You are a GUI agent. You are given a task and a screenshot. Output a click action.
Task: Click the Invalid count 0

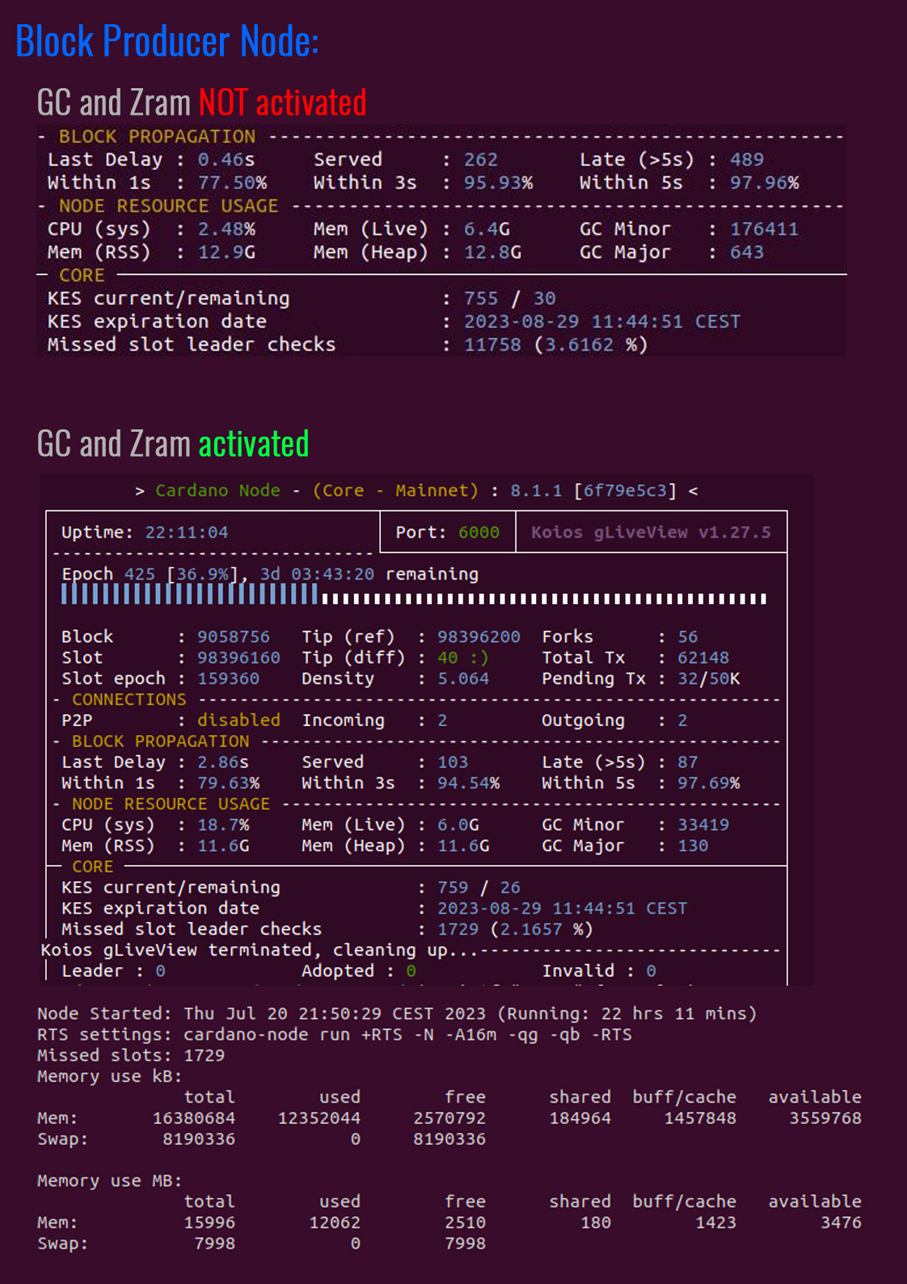[x=651, y=971]
